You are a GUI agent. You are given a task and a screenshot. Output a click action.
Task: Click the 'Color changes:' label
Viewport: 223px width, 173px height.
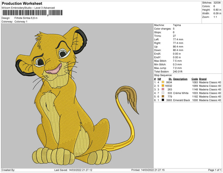(162, 29)
